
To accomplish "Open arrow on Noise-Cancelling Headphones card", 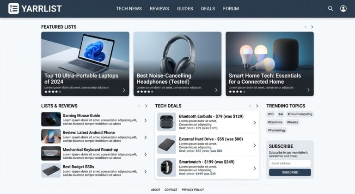I will pos(216,90).
